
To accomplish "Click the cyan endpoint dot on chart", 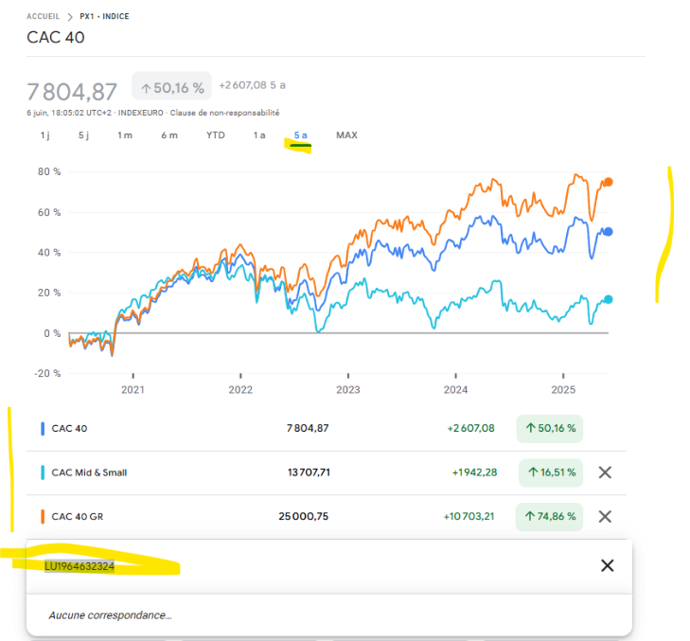I will coord(609,299).
